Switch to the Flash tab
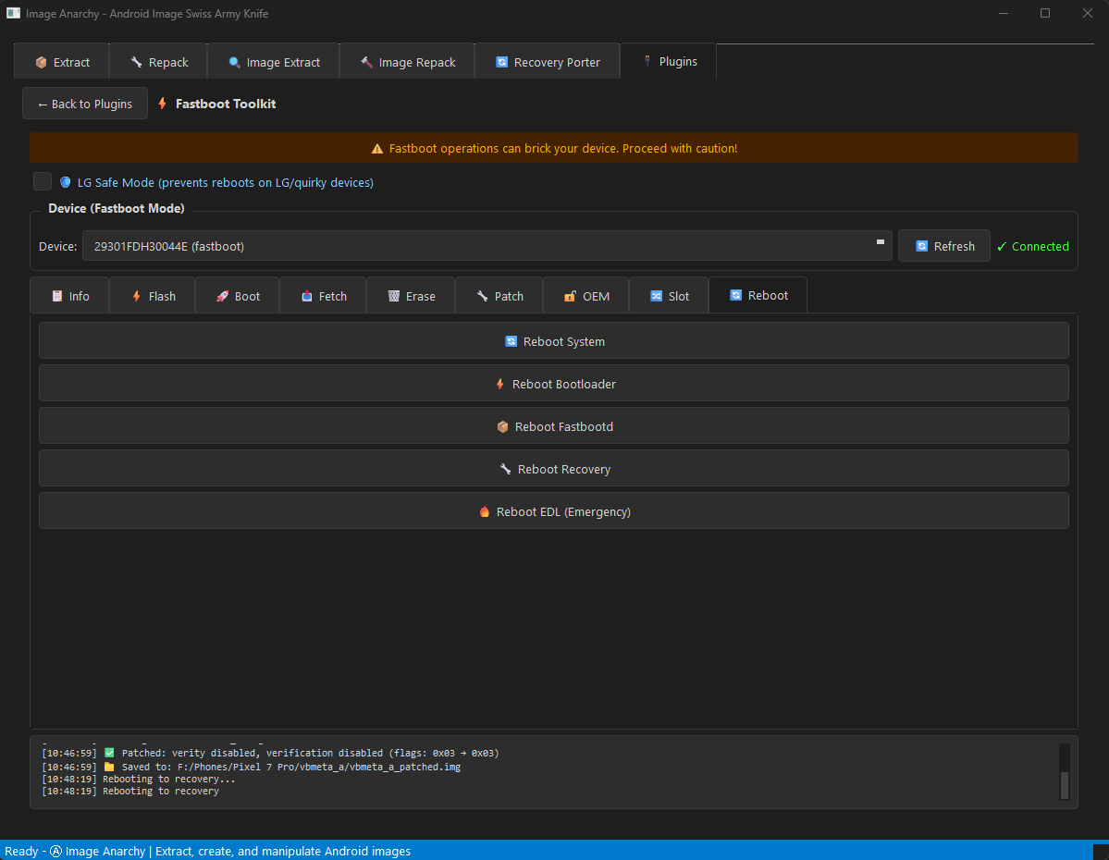 click(152, 296)
